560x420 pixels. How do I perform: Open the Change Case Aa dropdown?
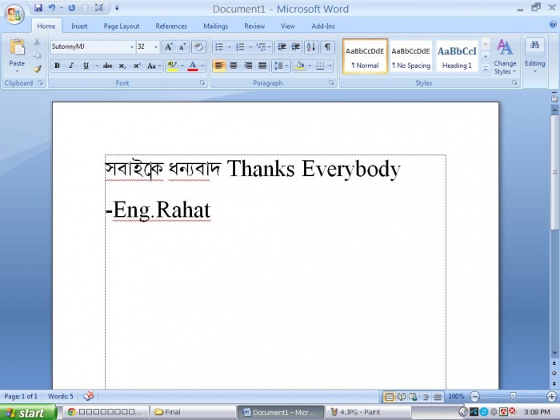click(x=154, y=66)
